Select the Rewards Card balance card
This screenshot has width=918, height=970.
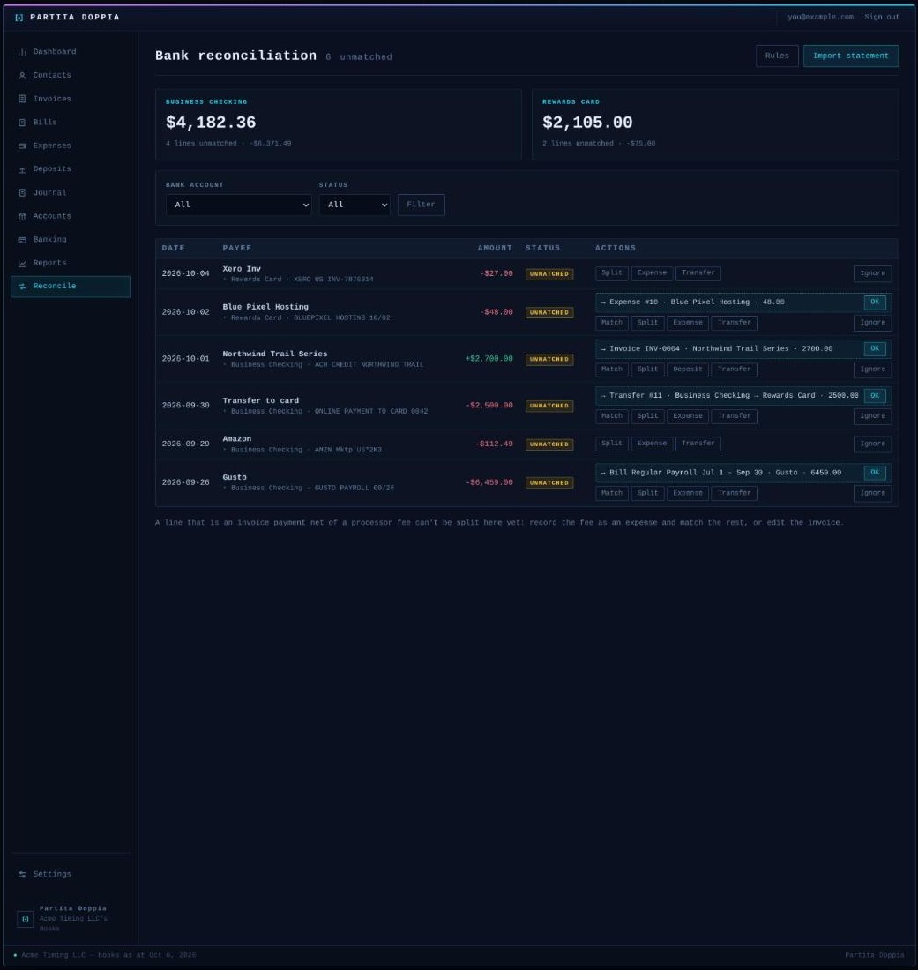pos(715,124)
